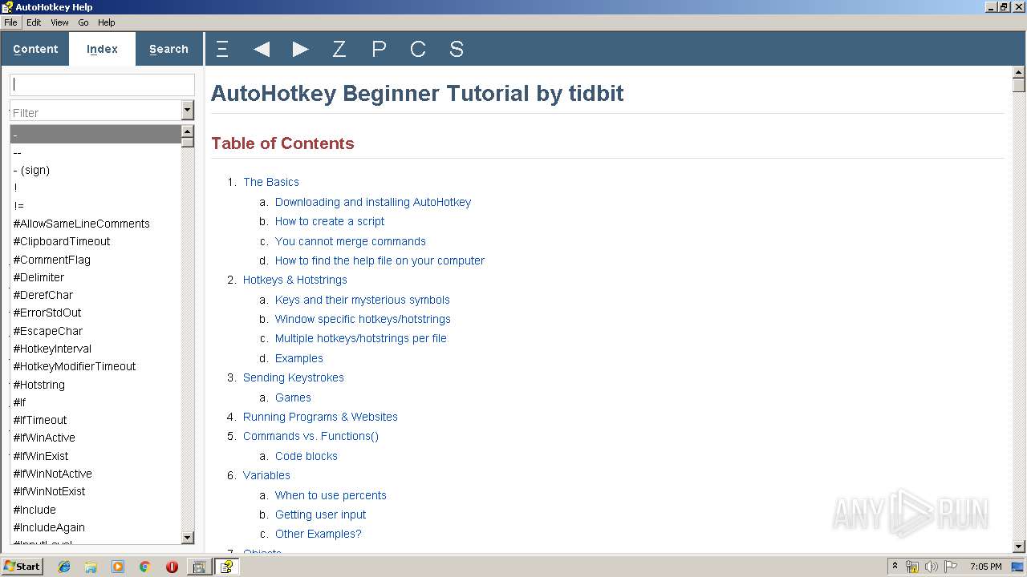Open 'Multiple hotkeys/hotstrings per file' link
The width and height of the screenshot is (1027, 577).
tap(361, 338)
